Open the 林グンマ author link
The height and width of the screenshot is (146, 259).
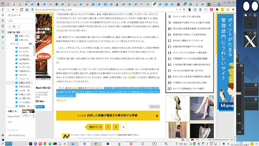pyautogui.click(x=62, y=100)
